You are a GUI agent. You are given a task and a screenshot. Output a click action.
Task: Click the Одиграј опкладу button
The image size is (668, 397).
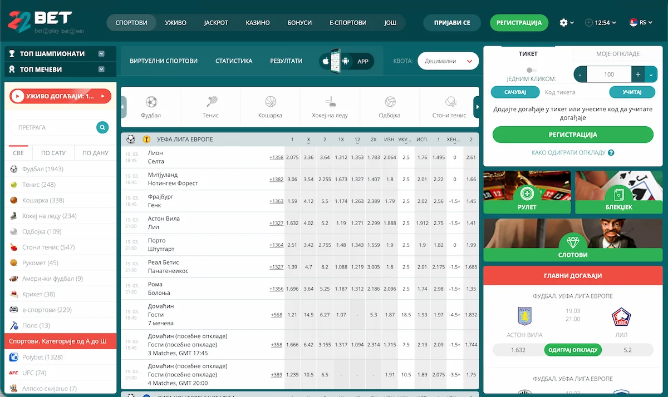573,350
